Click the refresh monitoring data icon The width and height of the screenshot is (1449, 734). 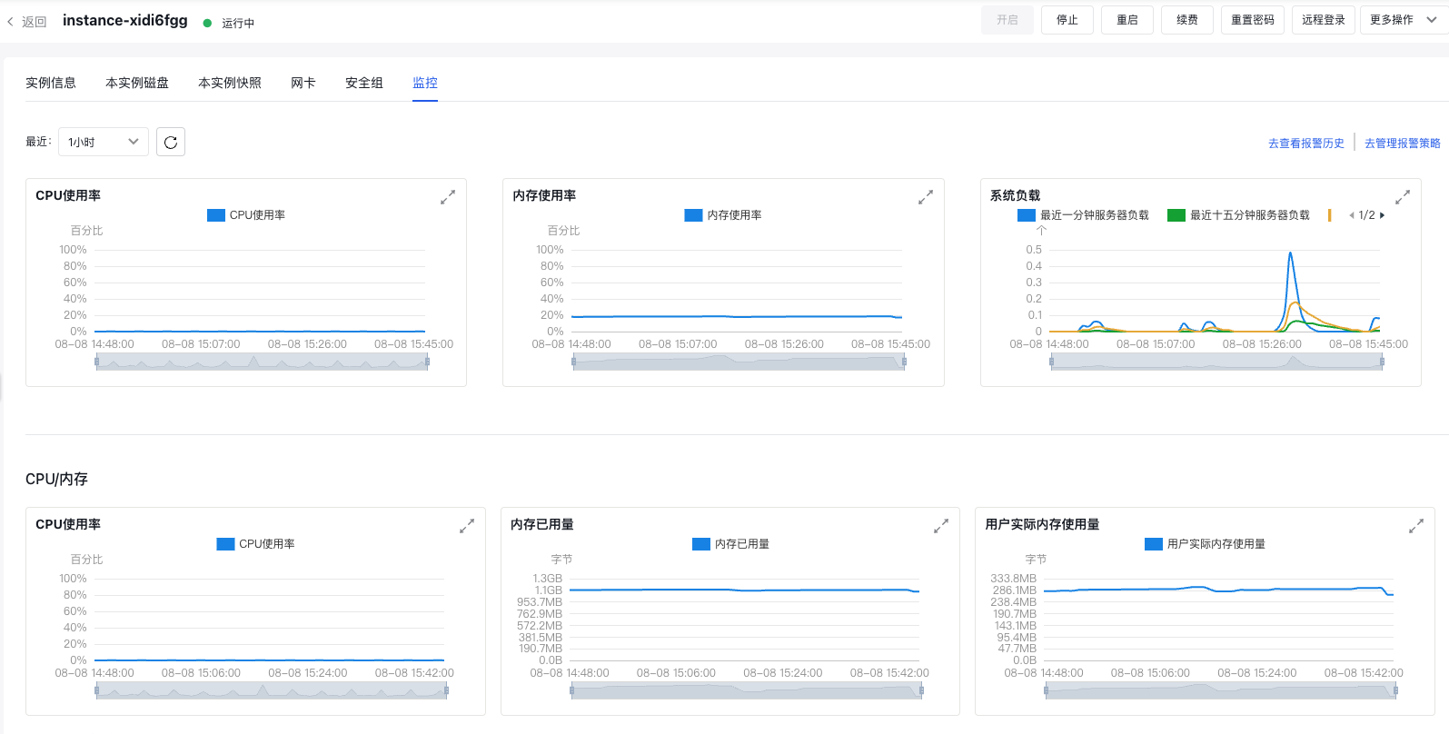pos(171,142)
